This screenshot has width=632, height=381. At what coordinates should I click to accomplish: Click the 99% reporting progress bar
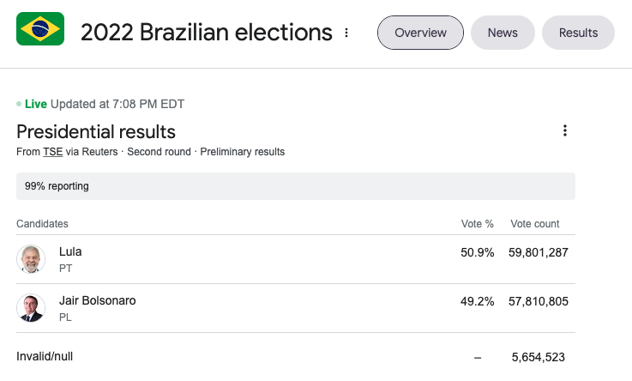coord(295,186)
